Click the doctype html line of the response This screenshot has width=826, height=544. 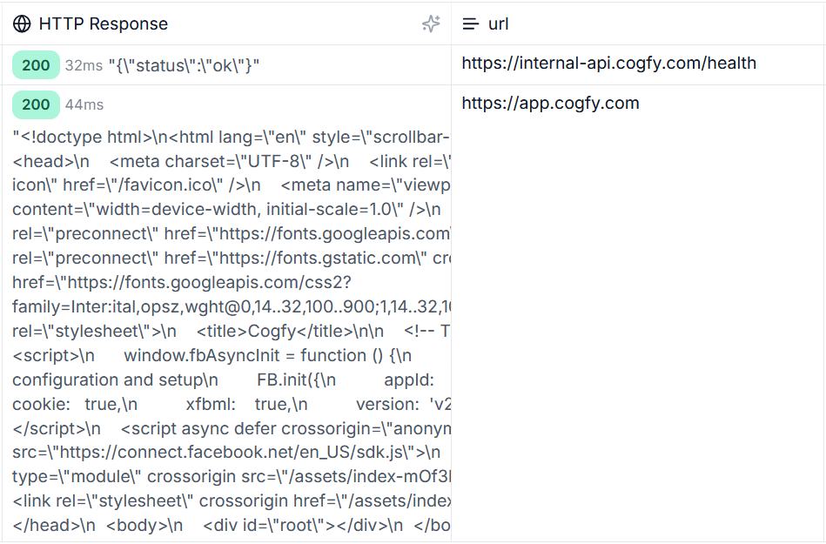click(232, 137)
